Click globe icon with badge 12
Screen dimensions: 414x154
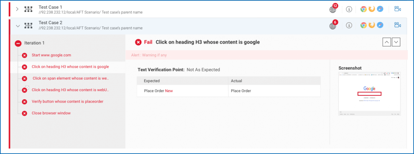pyautogui.click(x=333, y=10)
